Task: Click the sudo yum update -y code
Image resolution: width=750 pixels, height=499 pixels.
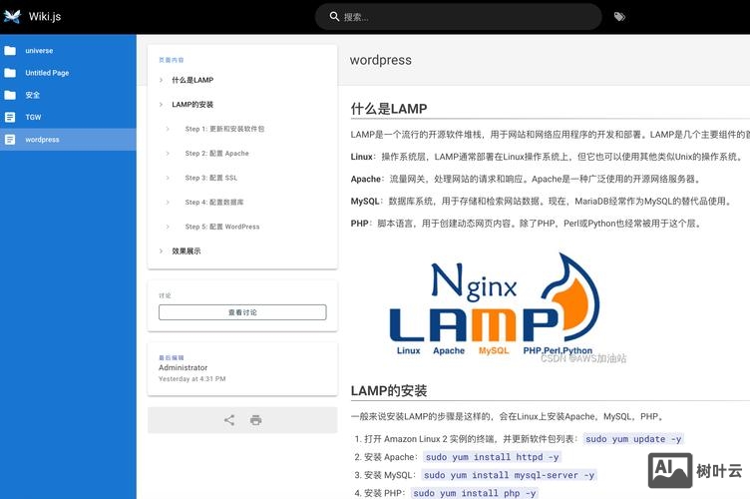Action: 633,439
